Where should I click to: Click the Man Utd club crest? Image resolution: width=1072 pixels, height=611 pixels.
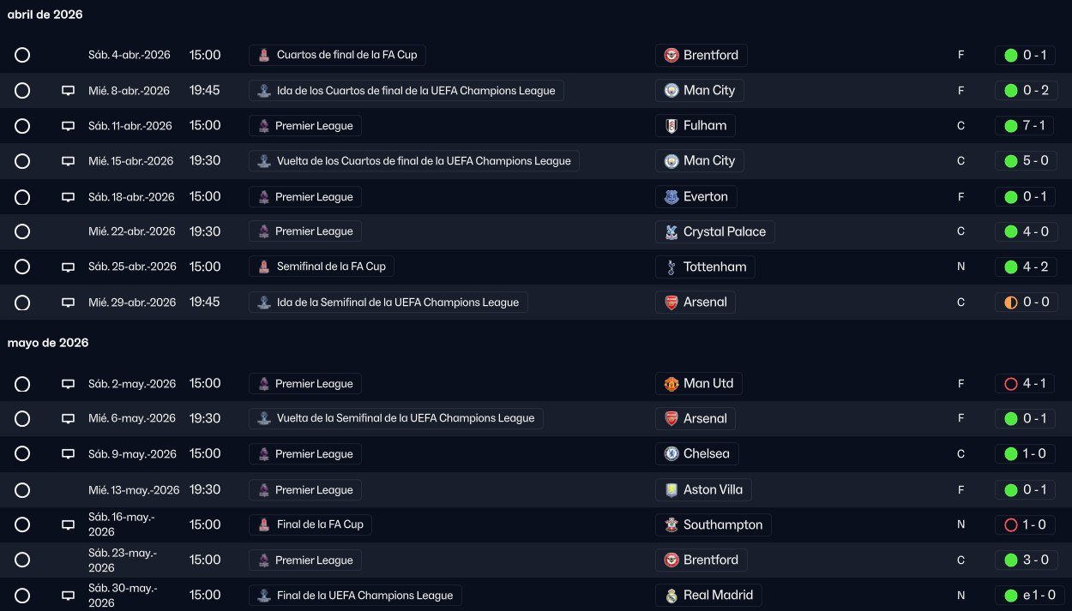coord(672,384)
